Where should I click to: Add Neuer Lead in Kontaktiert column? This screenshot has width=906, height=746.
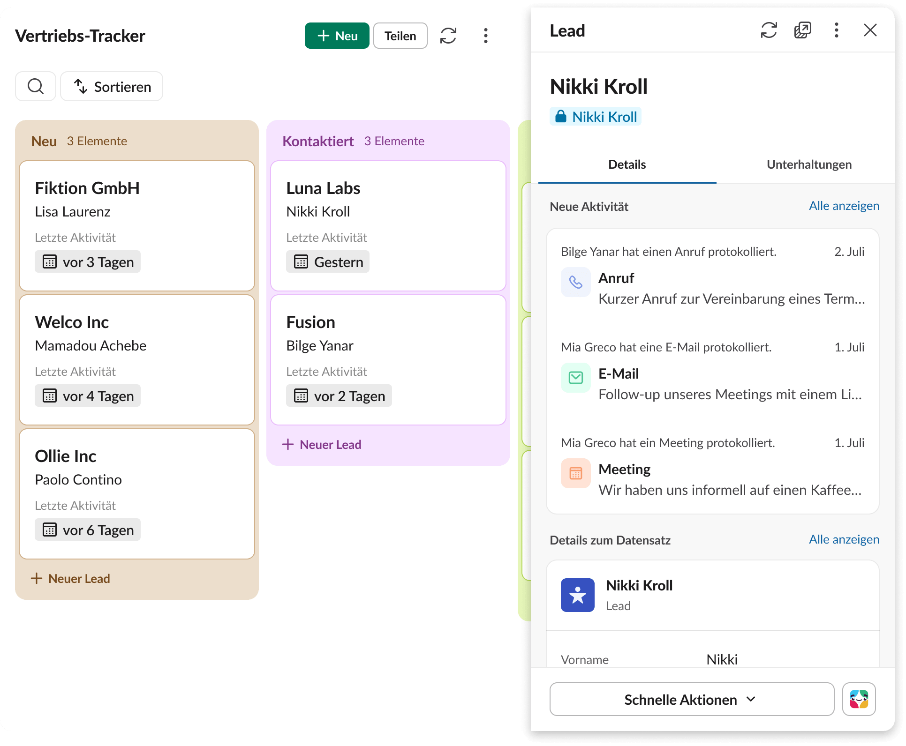click(322, 444)
